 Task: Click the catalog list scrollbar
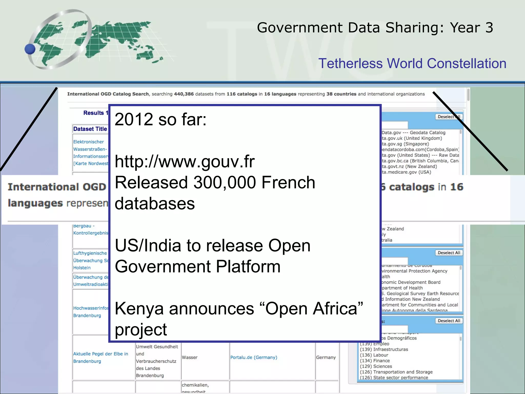click(461, 132)
